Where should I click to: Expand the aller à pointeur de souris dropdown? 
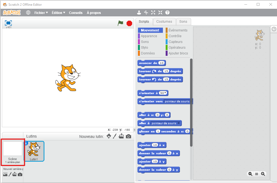[x=179, y=123]
